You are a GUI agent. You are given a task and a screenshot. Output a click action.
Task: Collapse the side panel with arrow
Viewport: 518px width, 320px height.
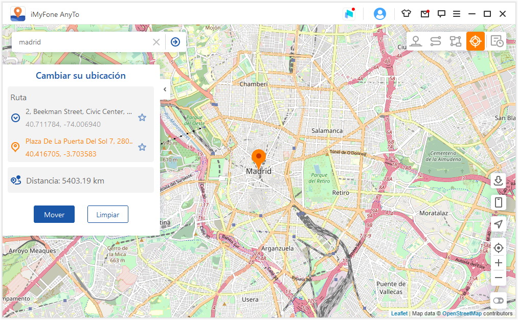click(x=165, y=89)
